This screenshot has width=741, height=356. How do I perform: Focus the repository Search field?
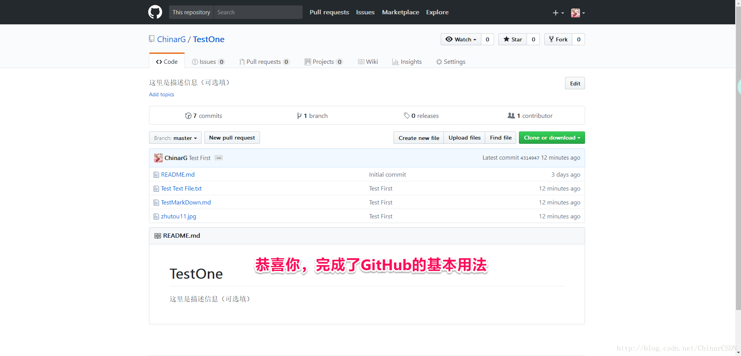[258, 12]
